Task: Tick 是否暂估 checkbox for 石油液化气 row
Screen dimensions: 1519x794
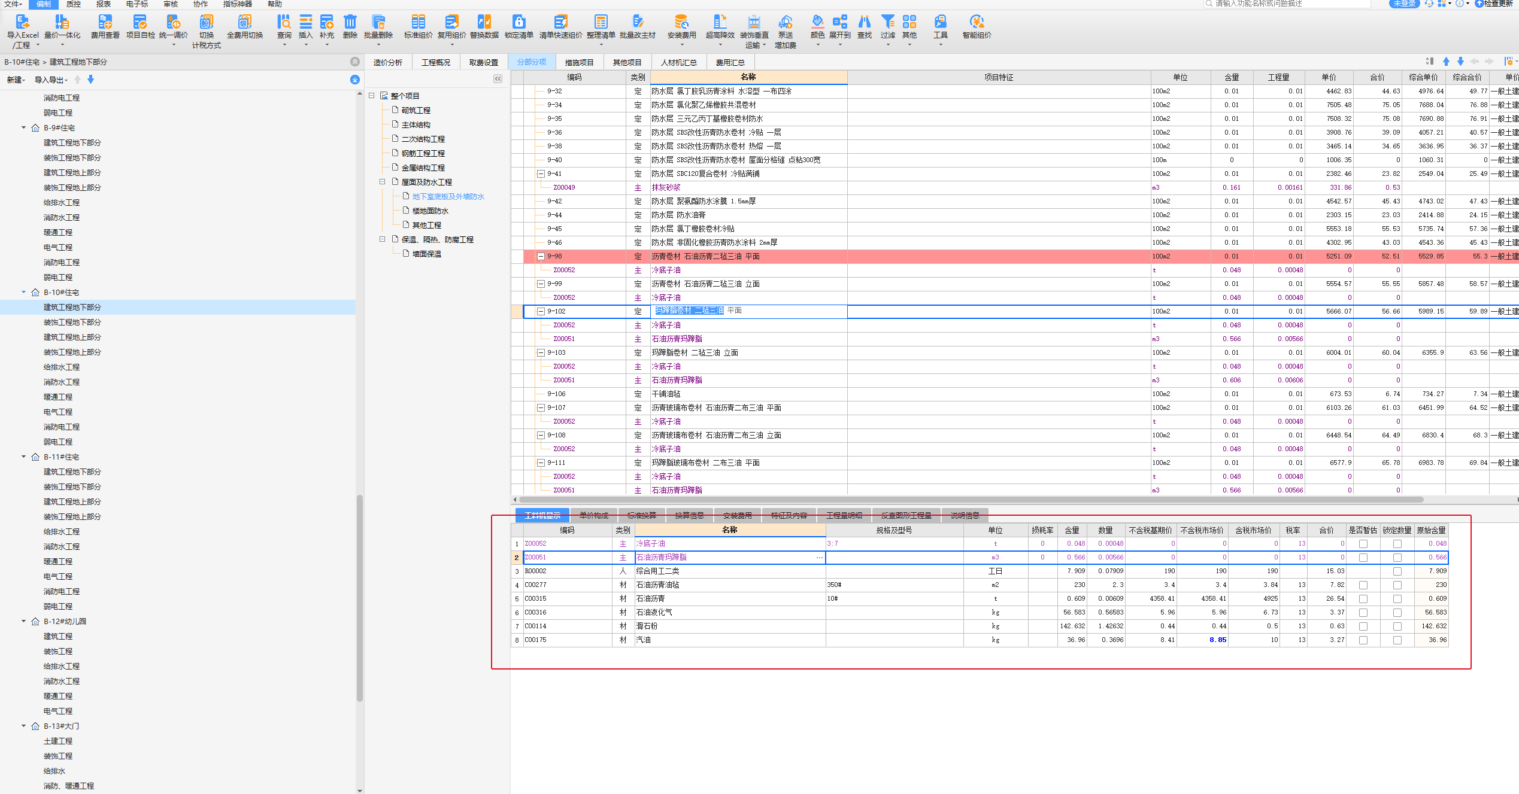Action: pos(1363,613)
